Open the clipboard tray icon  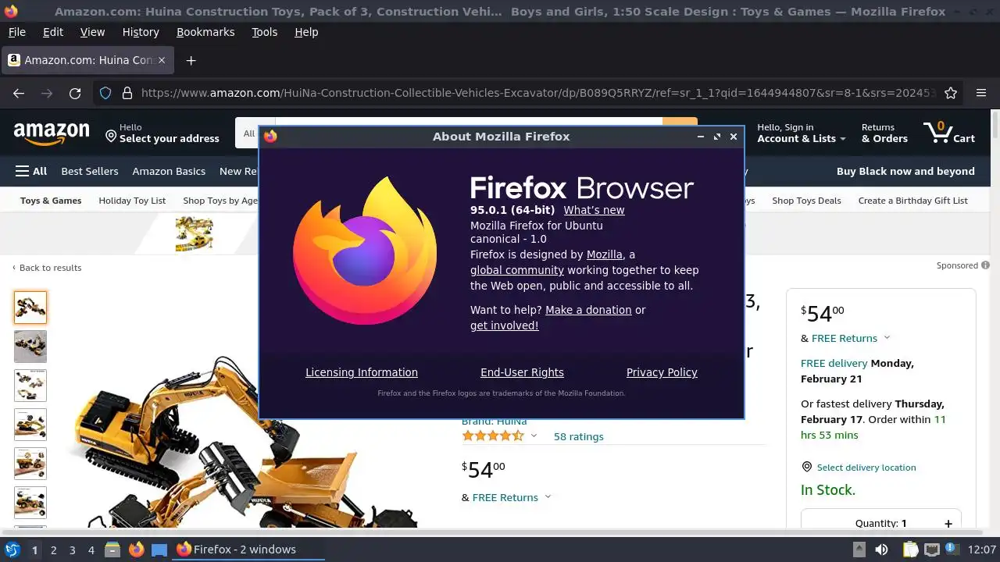[910, 550]
